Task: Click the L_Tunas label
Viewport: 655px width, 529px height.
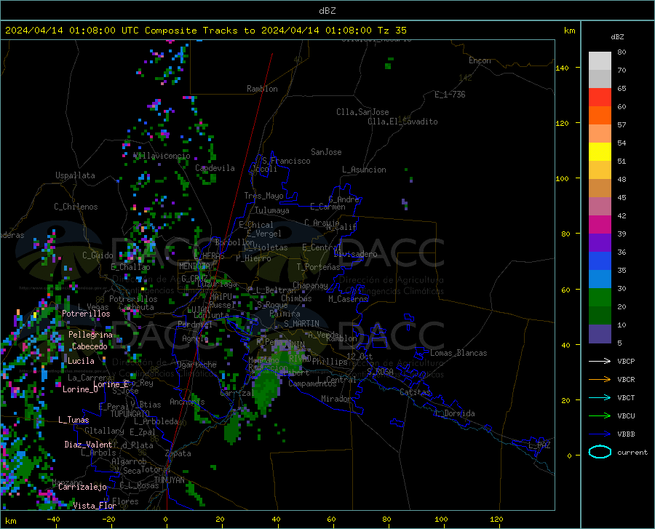Action: 74,420
